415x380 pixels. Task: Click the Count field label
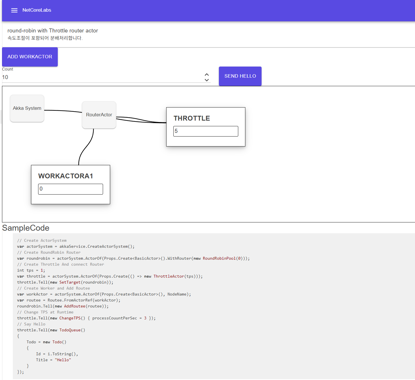(x=8, y=69)
